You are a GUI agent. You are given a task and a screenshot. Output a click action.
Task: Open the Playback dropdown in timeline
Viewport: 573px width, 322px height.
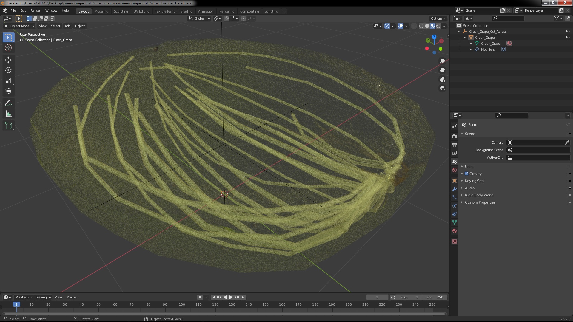click(24, 297)
